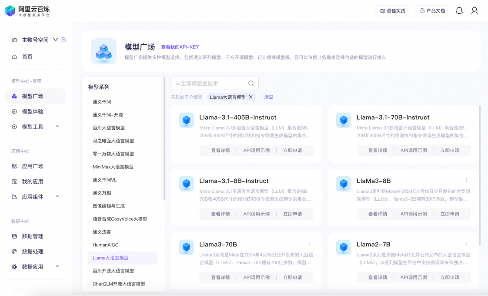Click the notification bell icon

point(459,10)
